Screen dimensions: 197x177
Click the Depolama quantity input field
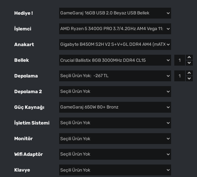180,76
